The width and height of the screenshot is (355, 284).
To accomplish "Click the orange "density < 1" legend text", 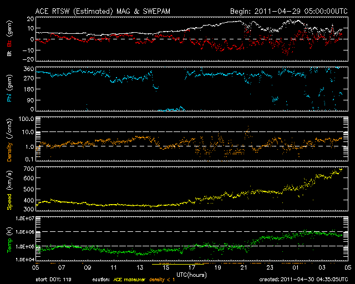I will point(162,280).
